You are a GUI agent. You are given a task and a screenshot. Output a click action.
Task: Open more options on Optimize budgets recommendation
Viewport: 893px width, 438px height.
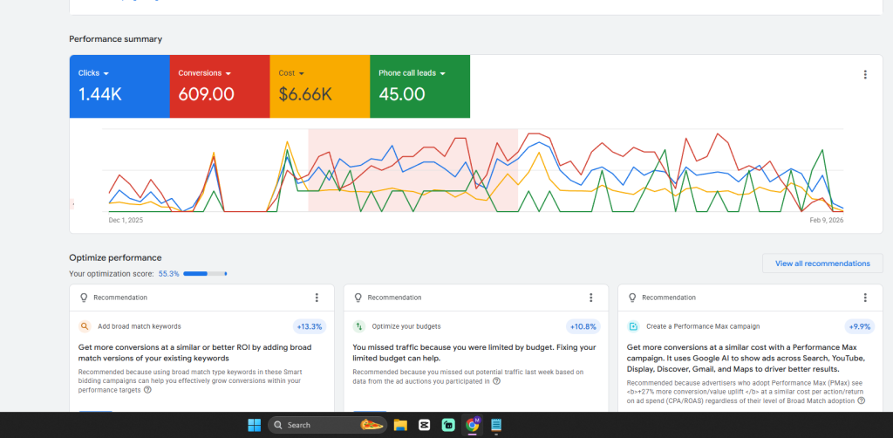(x=591, y=298)
